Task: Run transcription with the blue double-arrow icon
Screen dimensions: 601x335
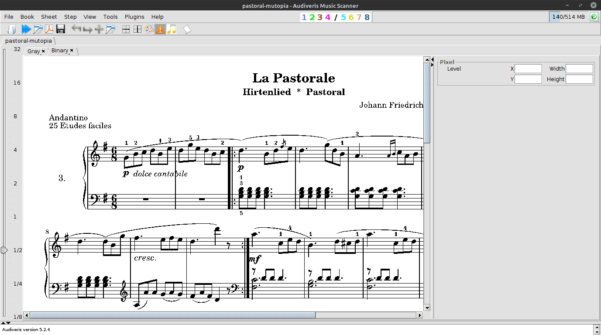Action: [x=26, y=29]
